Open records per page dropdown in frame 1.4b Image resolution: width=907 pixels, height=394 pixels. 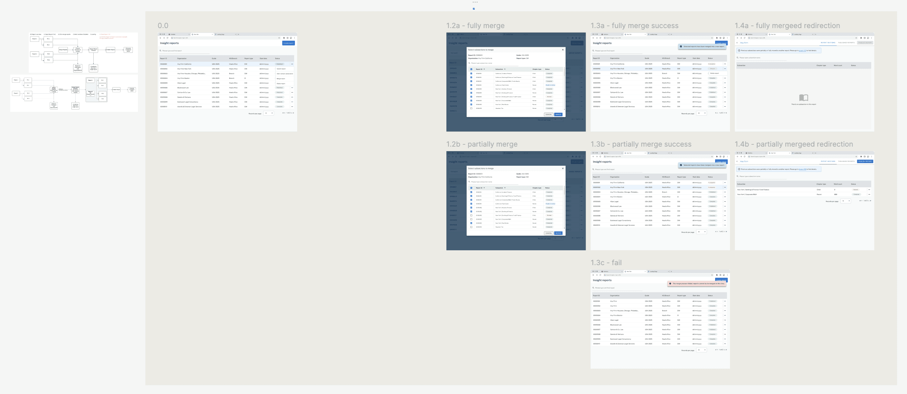point(846,201)
